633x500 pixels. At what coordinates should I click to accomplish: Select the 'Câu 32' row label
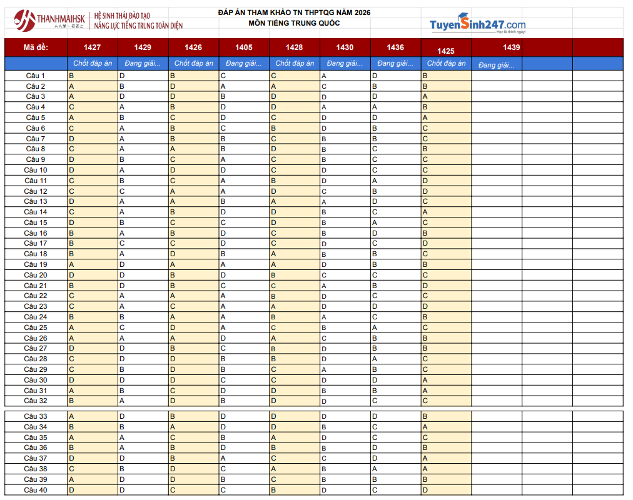coord(36,401)
